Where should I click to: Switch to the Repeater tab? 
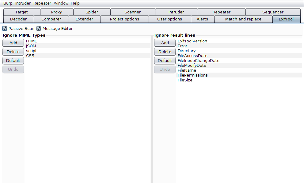coord(221,12)
